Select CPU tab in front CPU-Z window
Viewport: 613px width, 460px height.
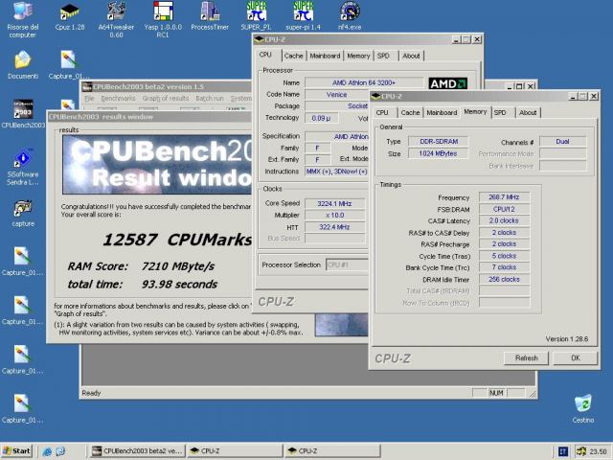pos(382,113)
